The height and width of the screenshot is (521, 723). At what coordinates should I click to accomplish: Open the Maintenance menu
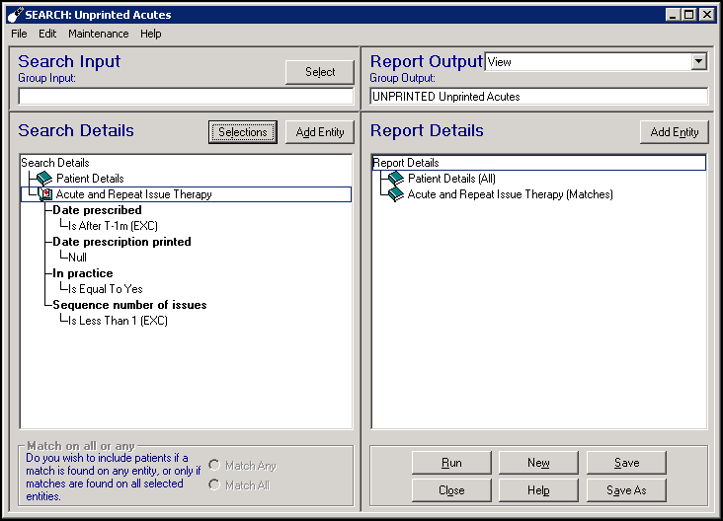click(x=98, y=34)
